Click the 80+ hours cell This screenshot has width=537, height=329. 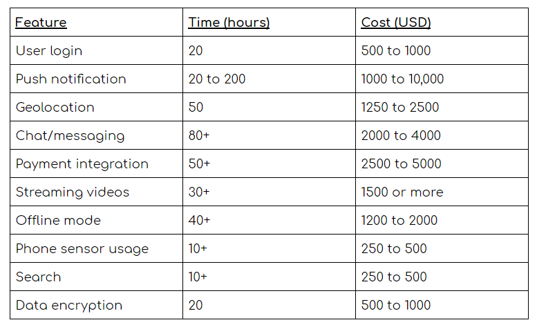[x=199, y=136]
